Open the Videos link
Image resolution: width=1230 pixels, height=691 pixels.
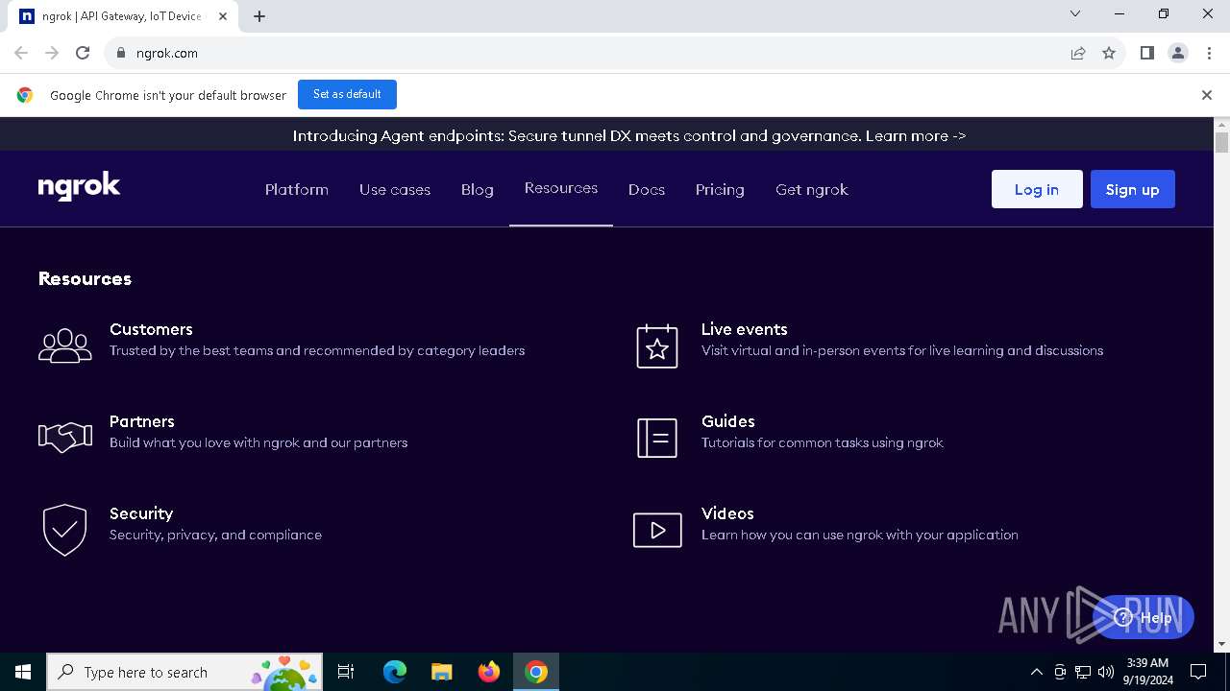[x=727, y=513]
